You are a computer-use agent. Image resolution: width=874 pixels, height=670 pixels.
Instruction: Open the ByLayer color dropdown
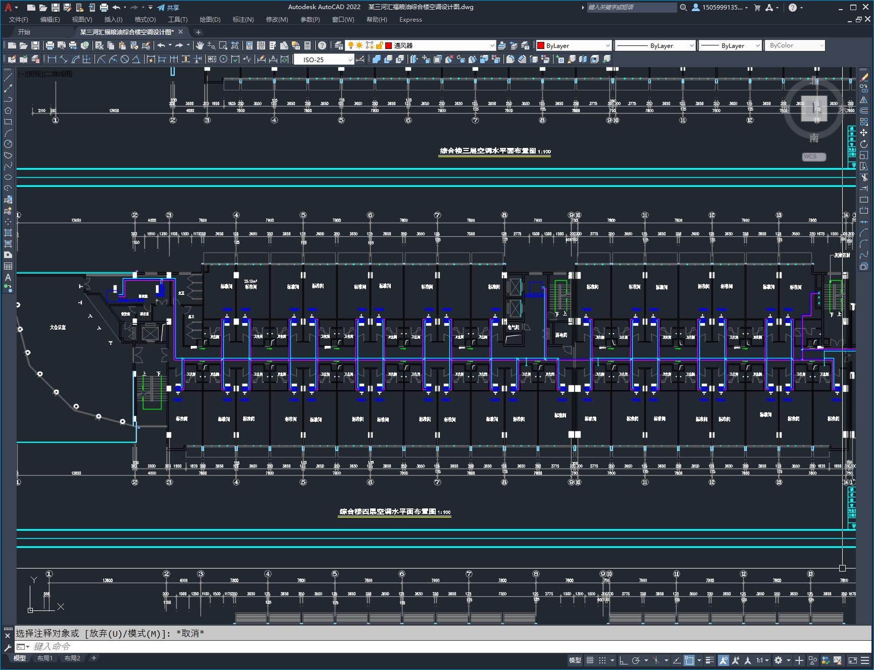(x=574, y=45)
